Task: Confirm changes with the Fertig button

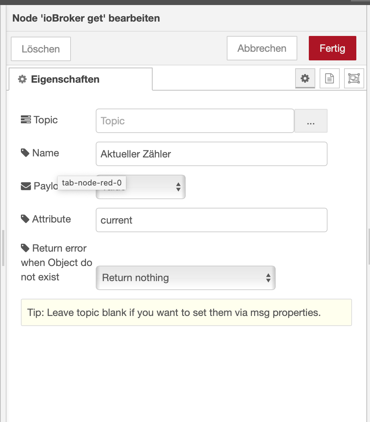Action: [332, 48]
